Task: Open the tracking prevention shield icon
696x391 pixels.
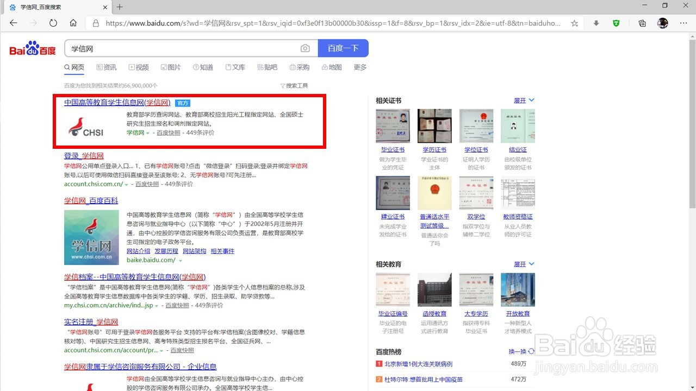Action: click(617, 23)
